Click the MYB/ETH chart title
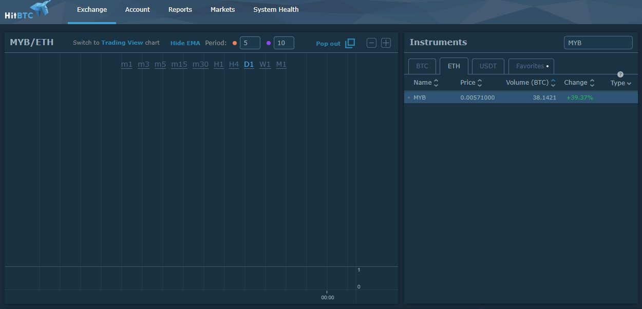642x309 pixels. point(32,42)
